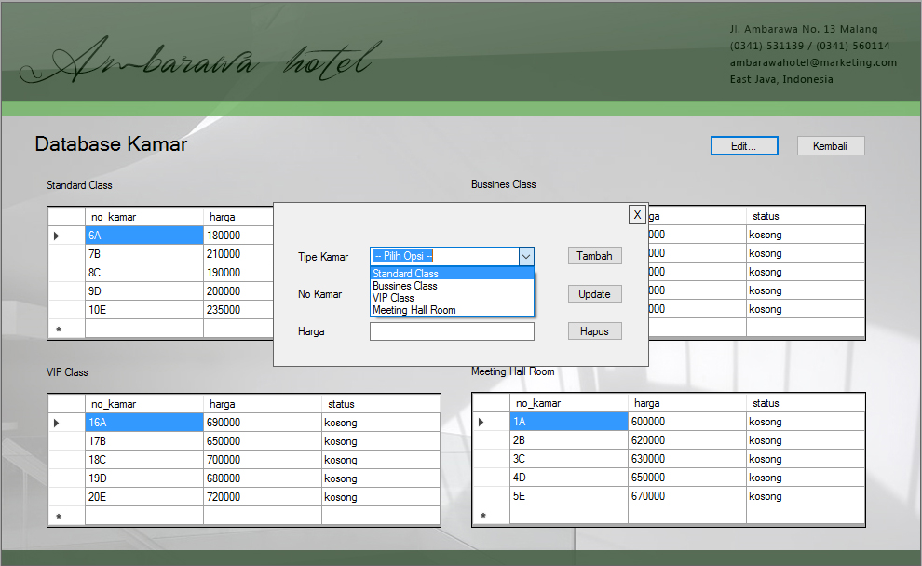
Task: Select room 1A in Meeting Hall table
Action: coord(568,422)
